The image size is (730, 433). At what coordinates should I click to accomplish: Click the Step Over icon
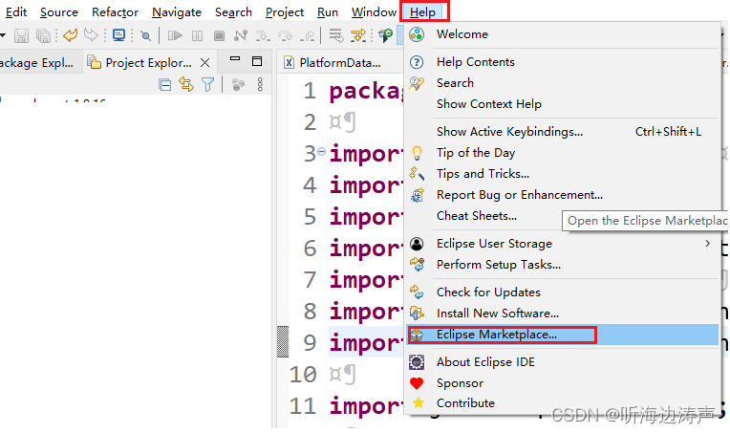(285, 35)
